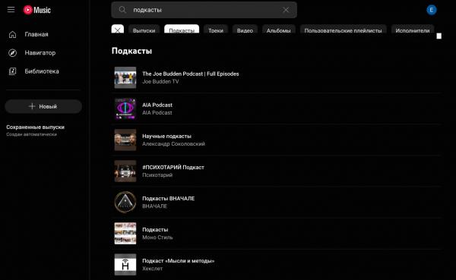The width and height of the screenshot is (456, 280).
Task: Click Подкасты ВНАЧАЛЕ title
Action: (x=169, y=198)
